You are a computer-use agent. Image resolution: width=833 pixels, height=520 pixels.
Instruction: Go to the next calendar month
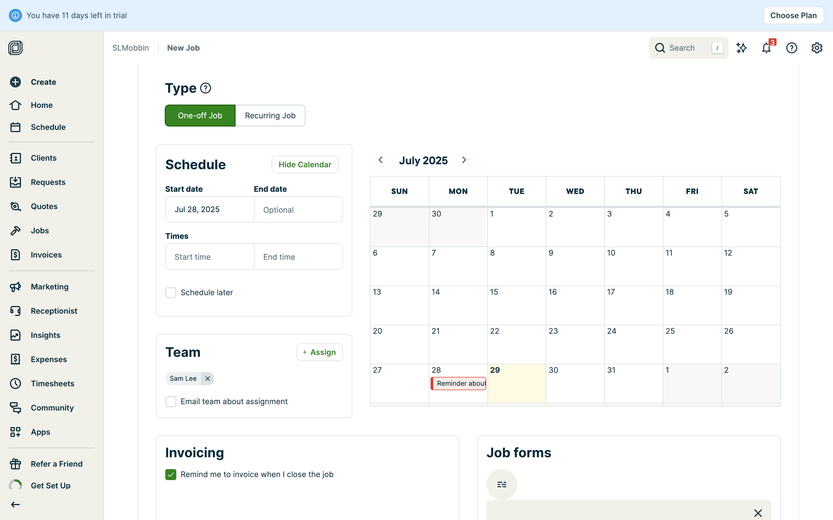point(464,160)
